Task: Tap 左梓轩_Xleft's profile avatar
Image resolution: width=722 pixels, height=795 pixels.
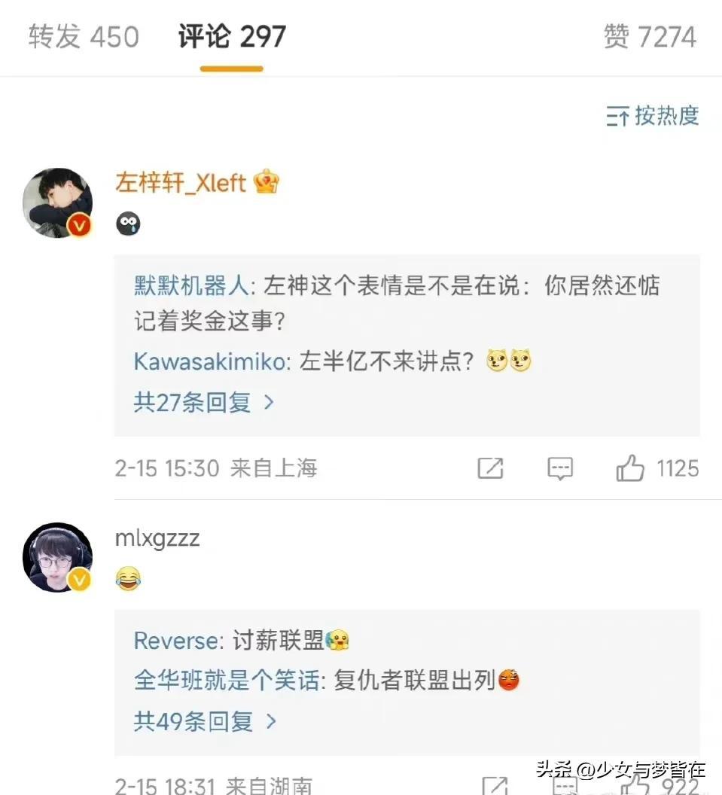Action: point(57,203)
